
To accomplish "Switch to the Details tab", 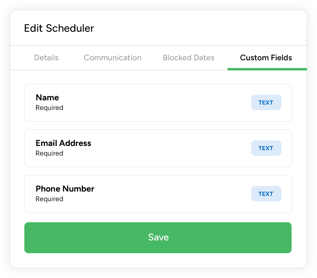I will pyautogui.click(x=46, y=58).
